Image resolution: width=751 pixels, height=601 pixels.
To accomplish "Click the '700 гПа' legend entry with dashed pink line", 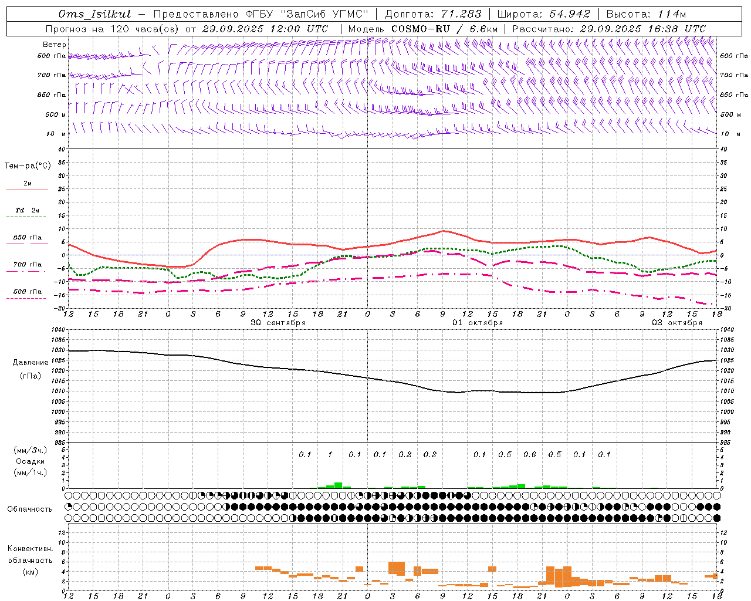I will (x=28, y=265).
